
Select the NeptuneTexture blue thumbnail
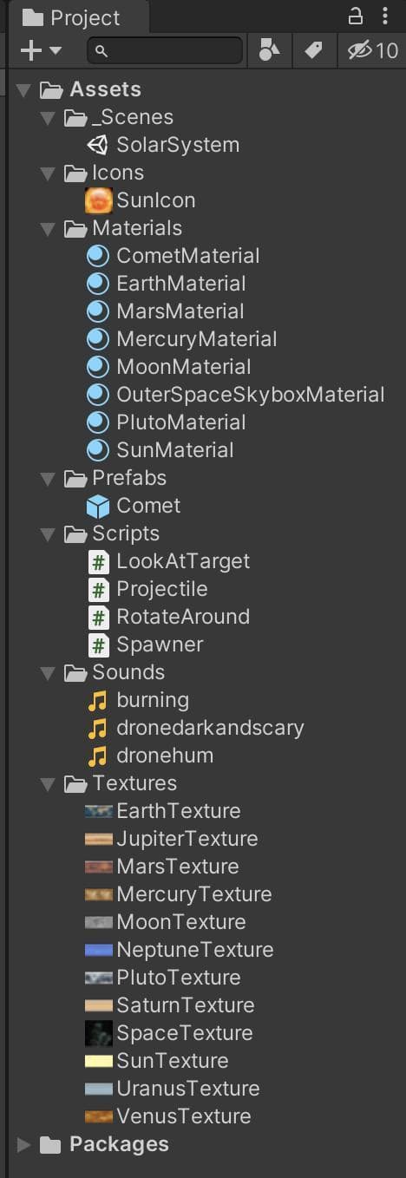[x=99, y=950]
